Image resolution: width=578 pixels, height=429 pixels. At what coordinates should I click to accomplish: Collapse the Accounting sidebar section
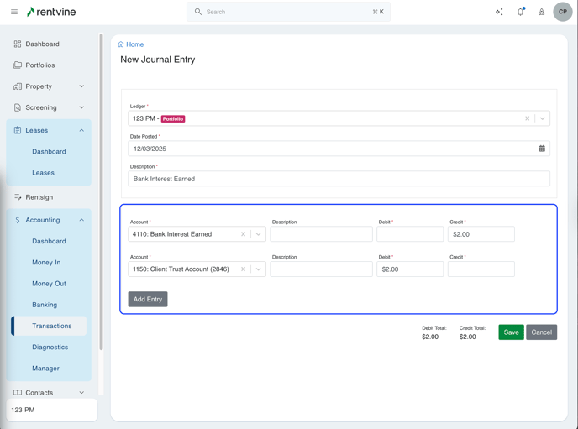point(81,220)
